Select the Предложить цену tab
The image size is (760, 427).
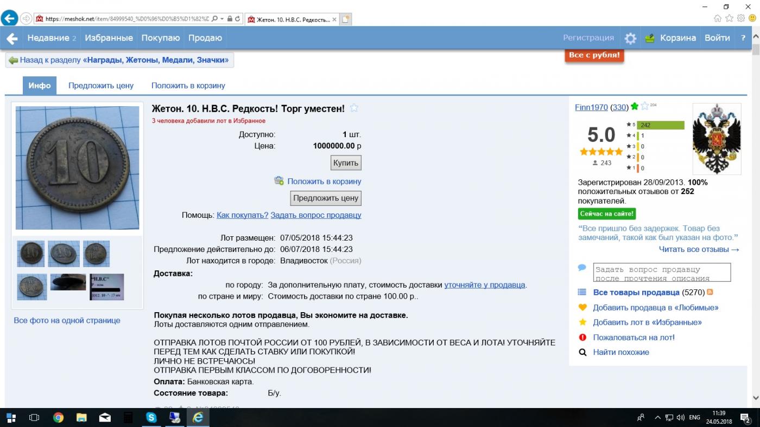coord(101,86)
